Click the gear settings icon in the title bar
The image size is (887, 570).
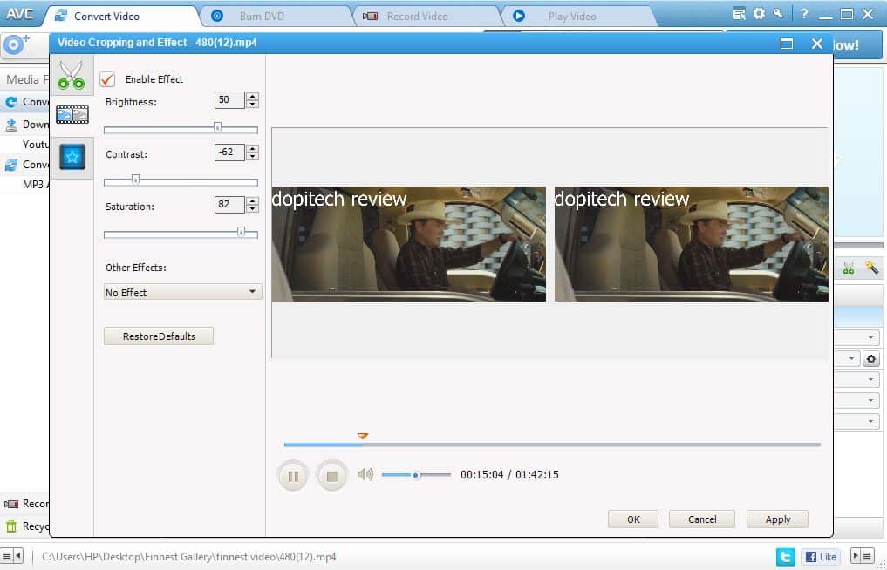pos(757,13)
